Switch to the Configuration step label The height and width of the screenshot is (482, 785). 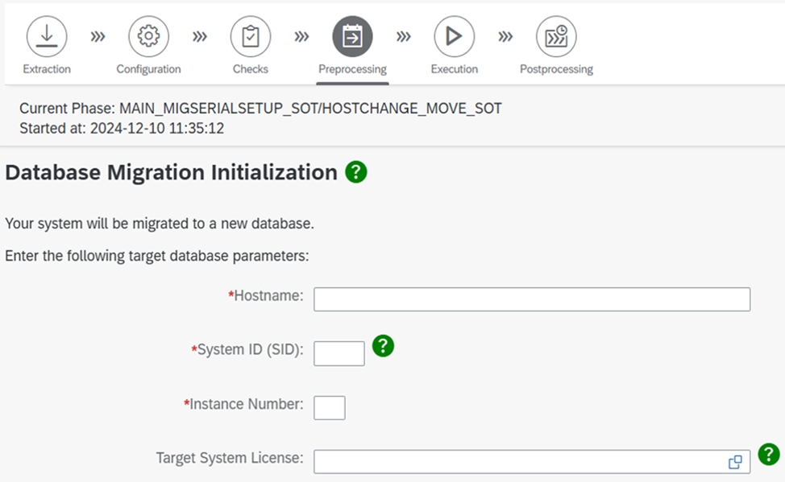pos(148,69)
